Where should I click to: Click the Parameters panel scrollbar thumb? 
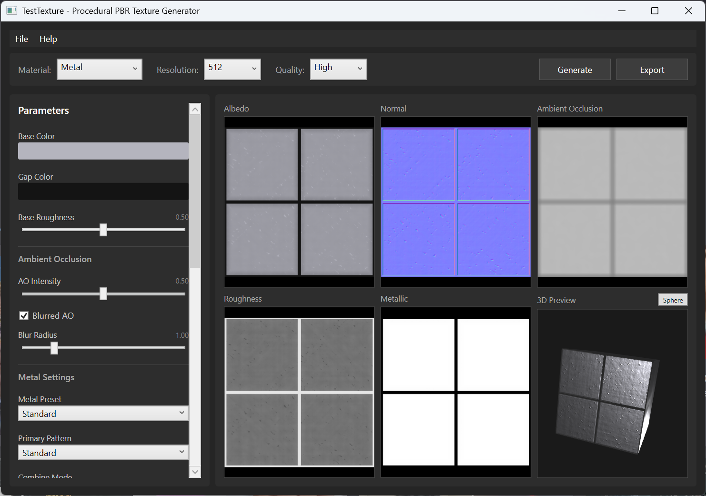[x=195, y=192]
